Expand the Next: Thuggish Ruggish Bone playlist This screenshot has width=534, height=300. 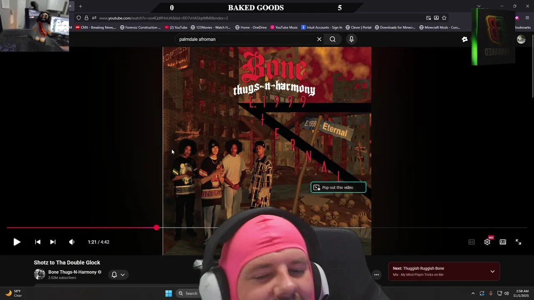pos(493,272)
